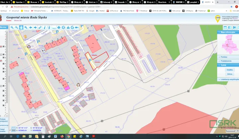Select the pan hand tool
Screen dimensions: 239x139
[x=21, y=27]
